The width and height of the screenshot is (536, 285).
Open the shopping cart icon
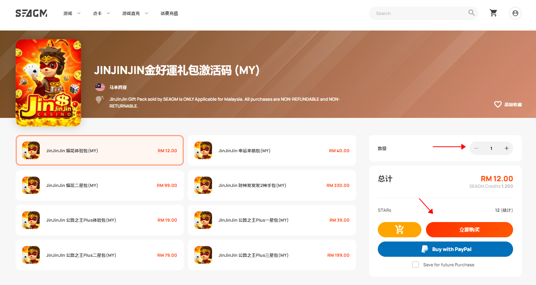[x=494, y=13]
